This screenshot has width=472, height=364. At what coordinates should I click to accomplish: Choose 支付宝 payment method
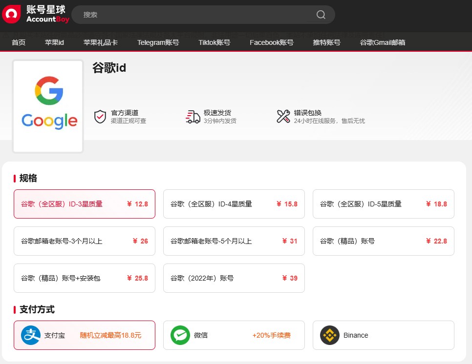[85, 335]
